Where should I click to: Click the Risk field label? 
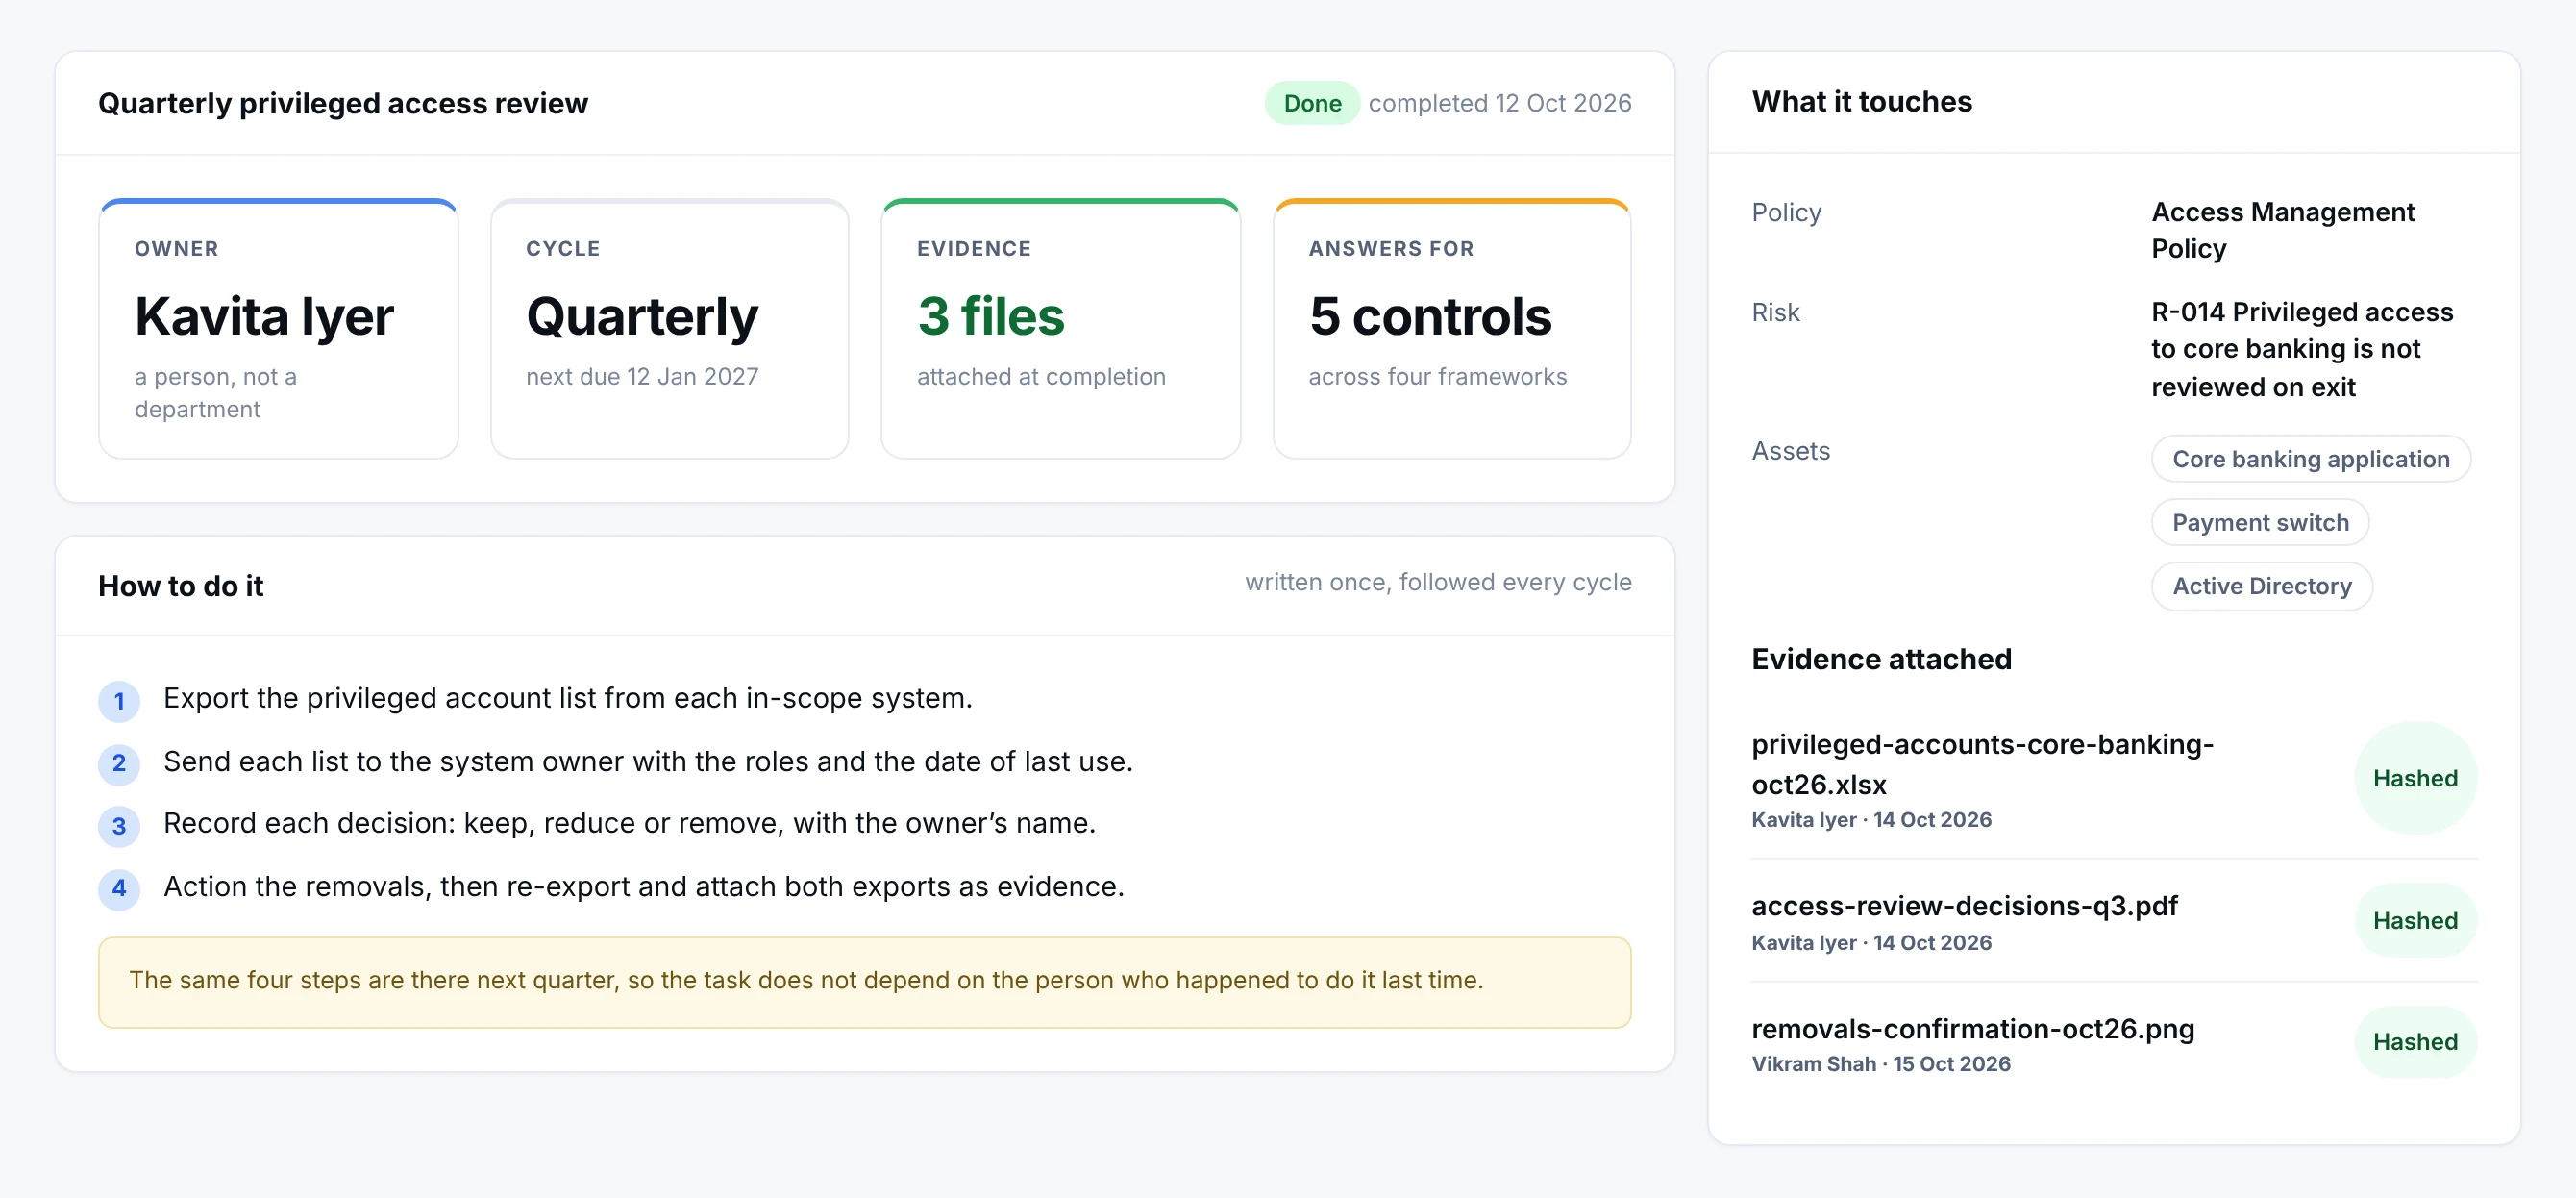(x=1775, y=312)
